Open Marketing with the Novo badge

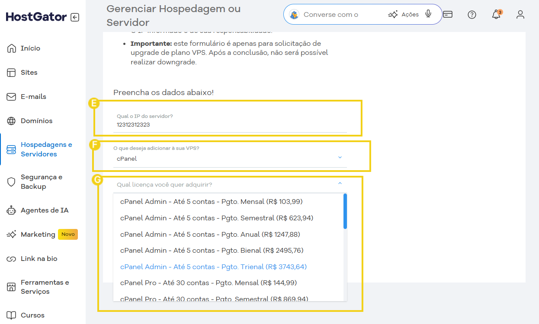point(38,235)
